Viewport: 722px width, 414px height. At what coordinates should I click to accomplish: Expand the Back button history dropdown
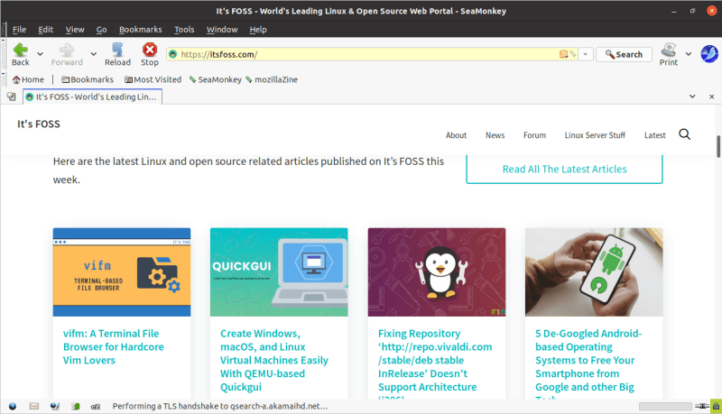(41, 54)
